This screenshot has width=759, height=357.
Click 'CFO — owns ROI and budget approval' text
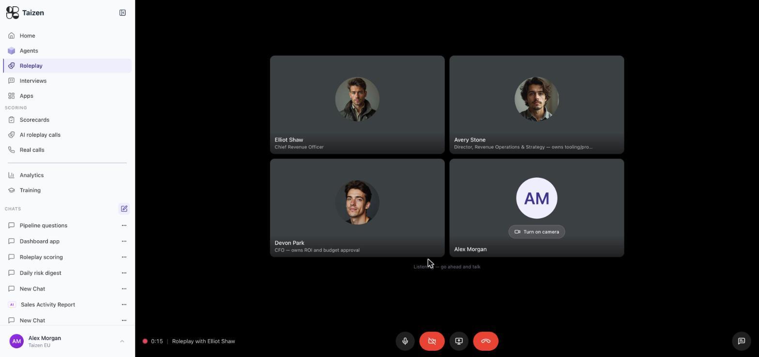(x=317, y=250)
